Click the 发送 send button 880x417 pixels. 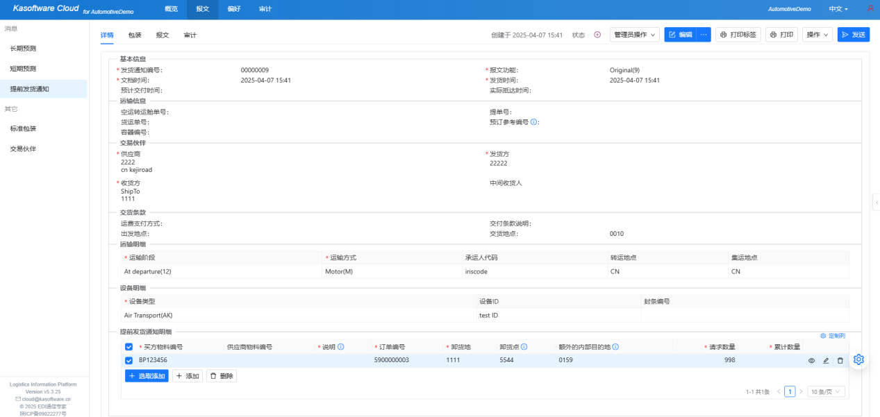853,35
